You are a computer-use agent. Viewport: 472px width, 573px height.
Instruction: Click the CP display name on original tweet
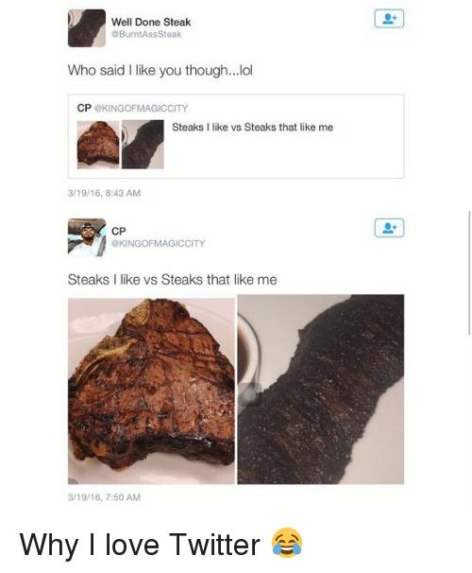tap(119, 232)
